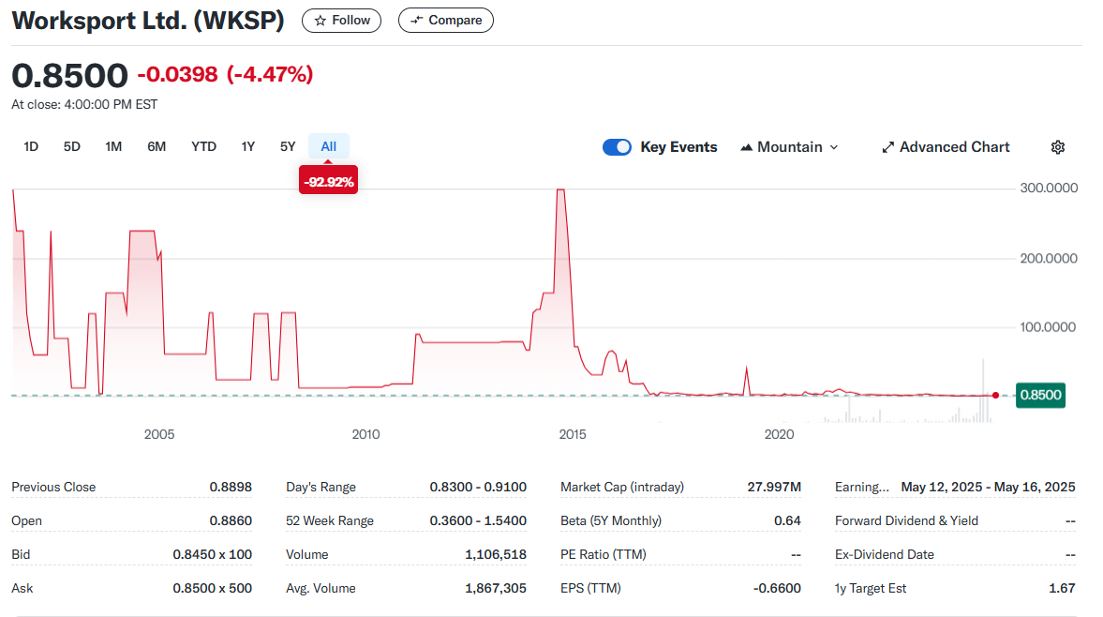Select the 5Y time range
1103x617 pixels.
pyautogui.click(x=288, y=146)
